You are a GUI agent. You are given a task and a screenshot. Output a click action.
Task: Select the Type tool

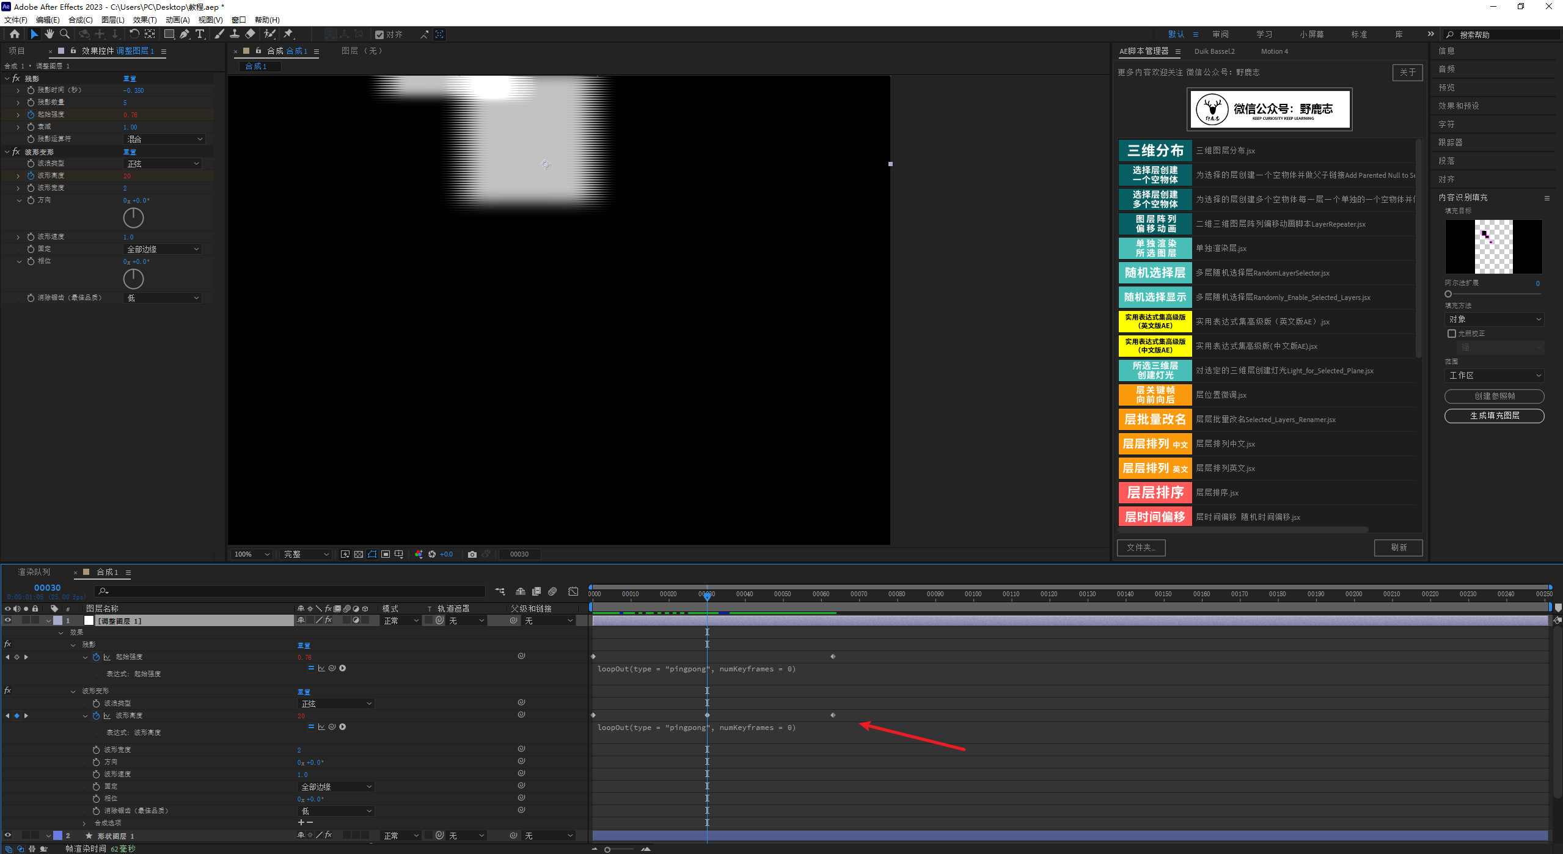[200, 34]
